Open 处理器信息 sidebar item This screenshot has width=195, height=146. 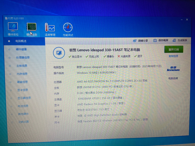pyautogui.click(x=23, y=58)
